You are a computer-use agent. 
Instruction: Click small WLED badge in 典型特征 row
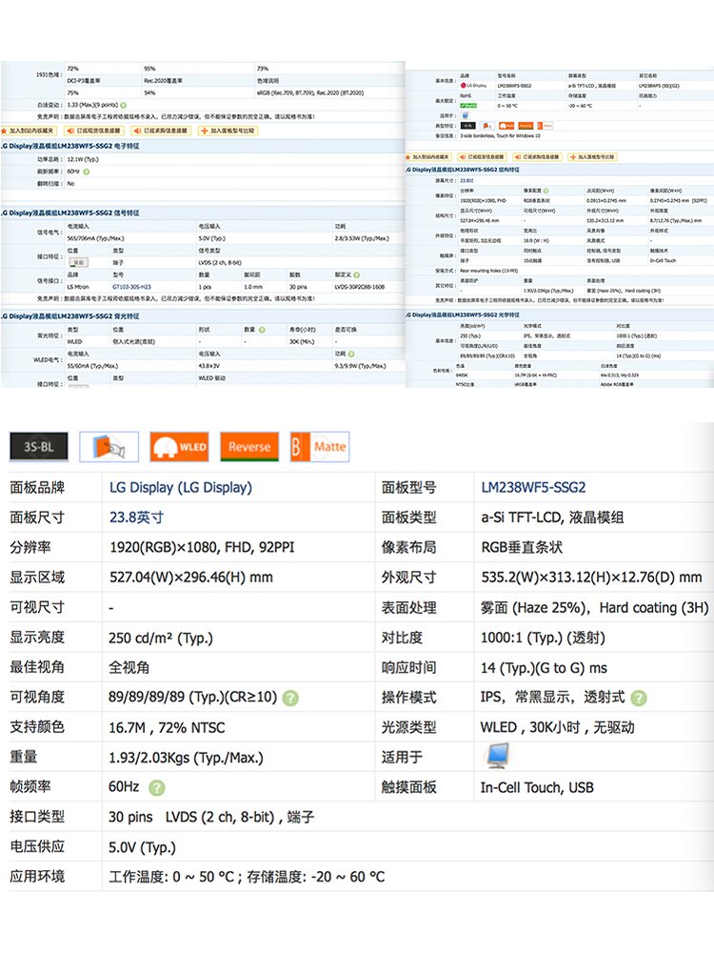[x=507, y=126]
